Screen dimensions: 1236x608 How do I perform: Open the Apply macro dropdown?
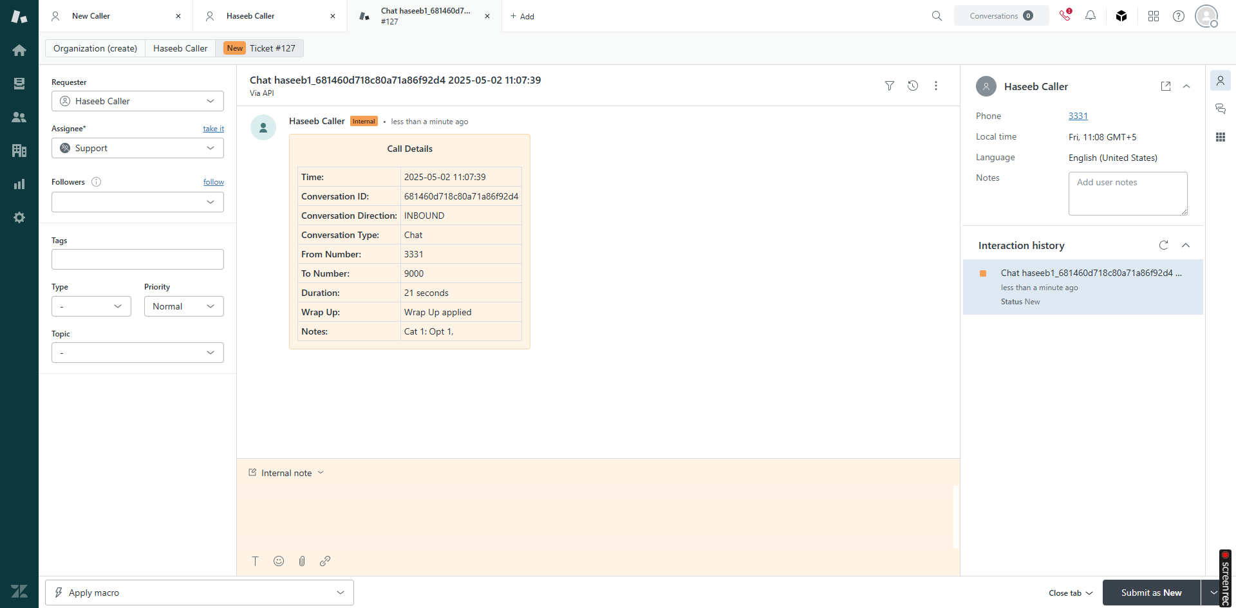click(x=200, y=593)
